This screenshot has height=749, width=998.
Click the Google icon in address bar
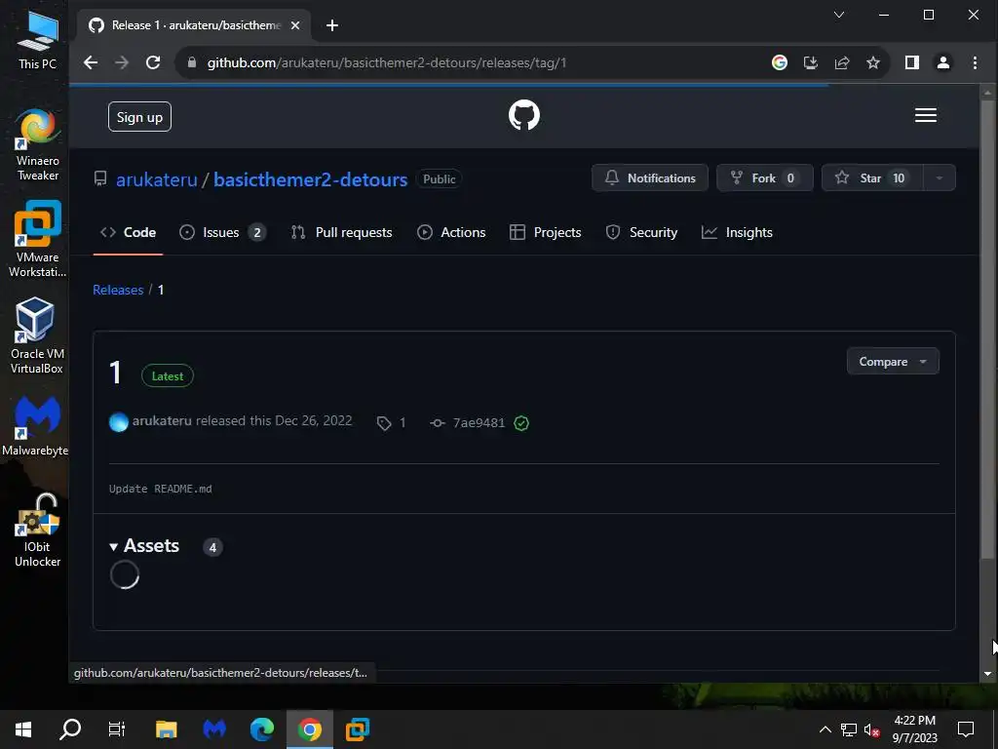point(779,62)
